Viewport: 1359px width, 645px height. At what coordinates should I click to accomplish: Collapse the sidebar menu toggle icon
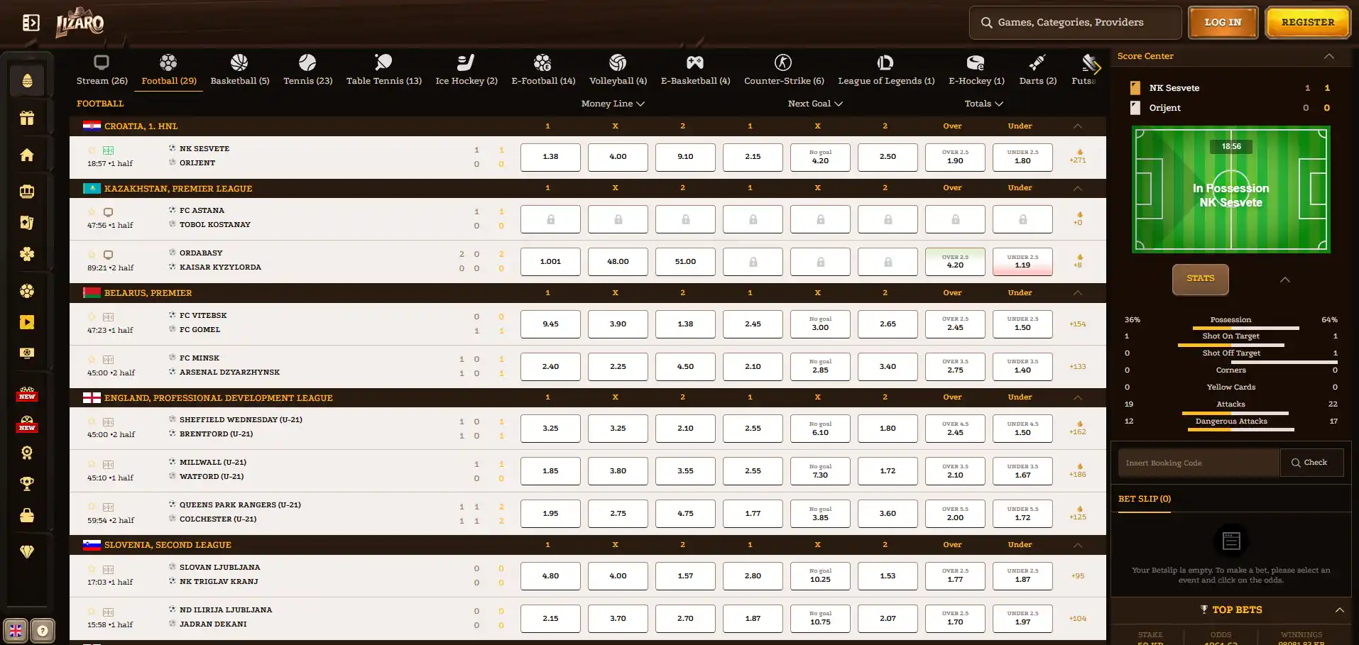(31, 23)
